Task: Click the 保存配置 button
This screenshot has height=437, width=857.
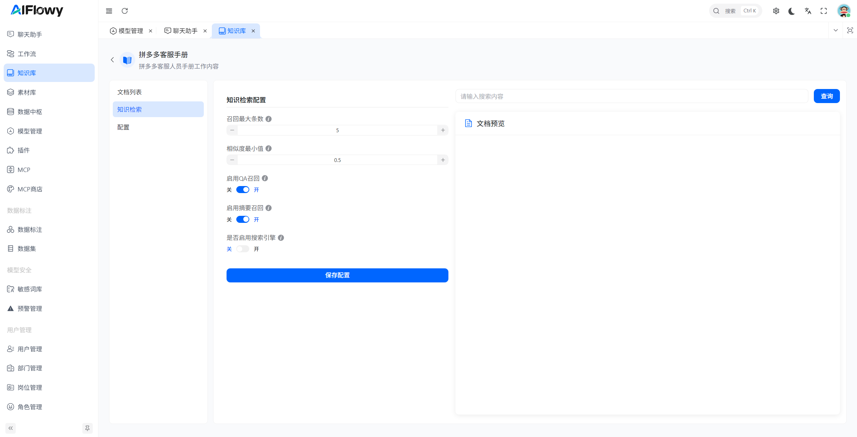Action: pyautogui.click(x=337, y=275)
